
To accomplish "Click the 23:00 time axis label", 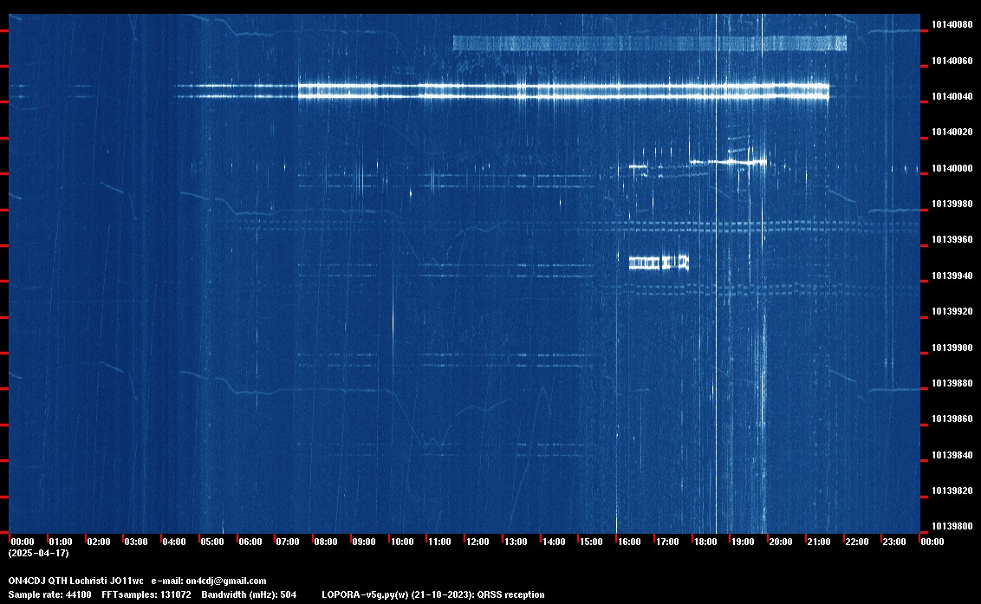I will tap(894, 542).
